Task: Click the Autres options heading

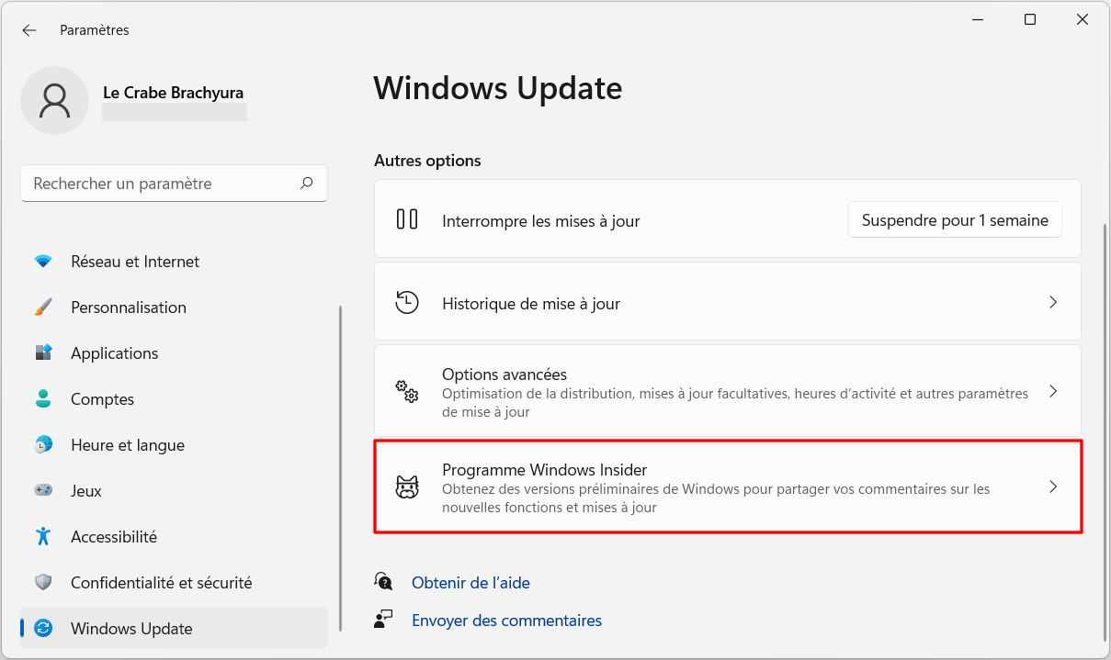Action: click(427, 161)
